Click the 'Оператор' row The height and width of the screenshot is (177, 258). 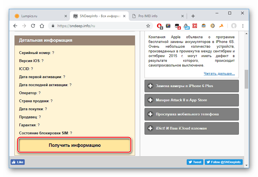tap(30, 93)
